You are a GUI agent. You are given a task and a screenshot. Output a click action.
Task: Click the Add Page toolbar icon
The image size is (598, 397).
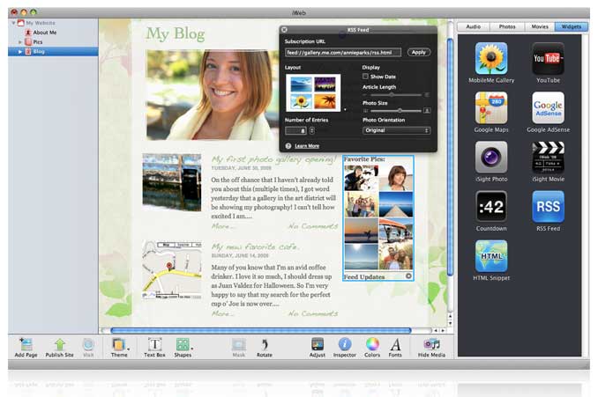[26, 344]
